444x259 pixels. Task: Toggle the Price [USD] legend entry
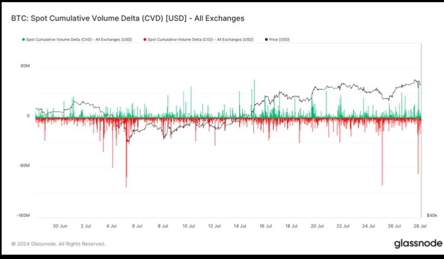(277, 40)
